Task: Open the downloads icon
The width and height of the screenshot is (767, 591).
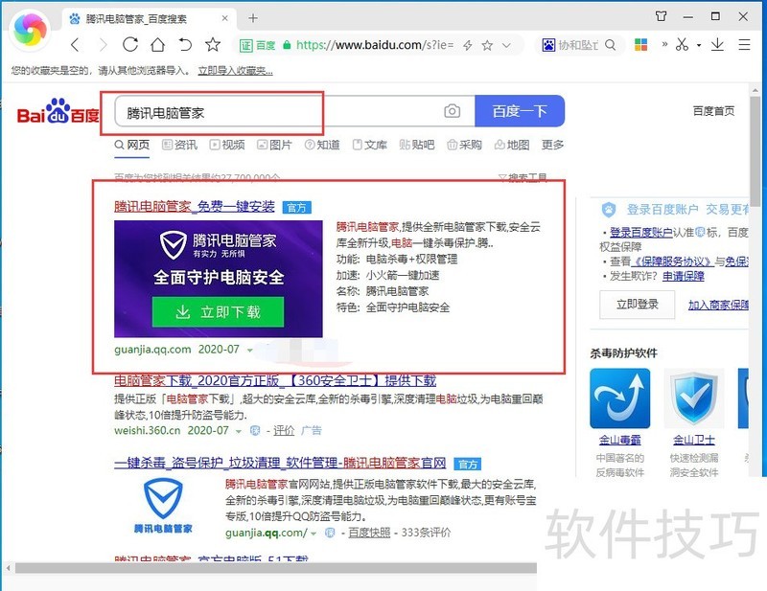Action: (717, 44)
